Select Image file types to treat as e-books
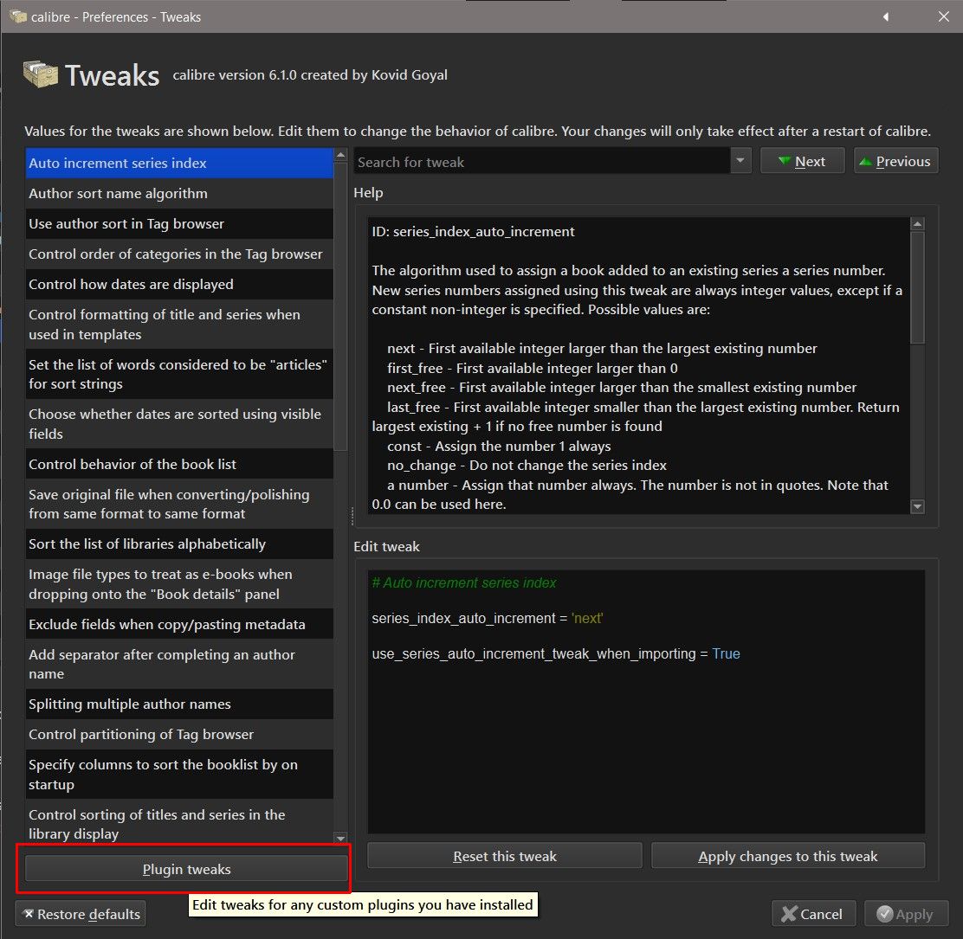Image resolution: width=963 pixels, height=939 pixels. coord(178,583)
